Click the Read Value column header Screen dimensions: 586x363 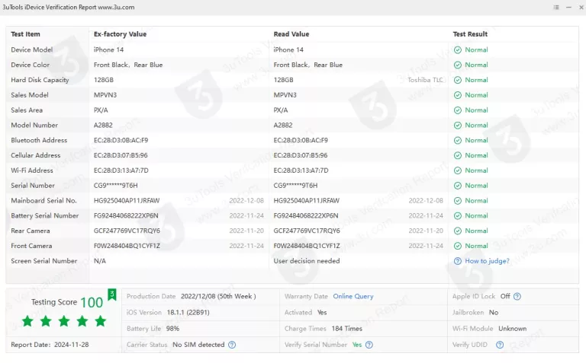pyautogui.click(x=291, y=34)
